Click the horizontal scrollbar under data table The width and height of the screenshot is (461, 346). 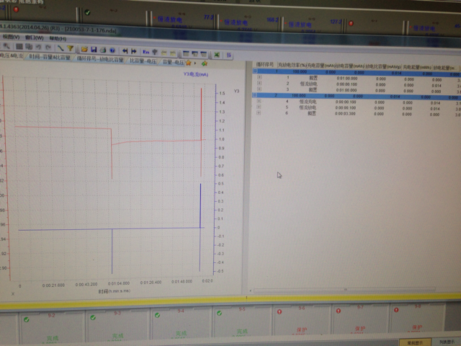tap(344, 290)
